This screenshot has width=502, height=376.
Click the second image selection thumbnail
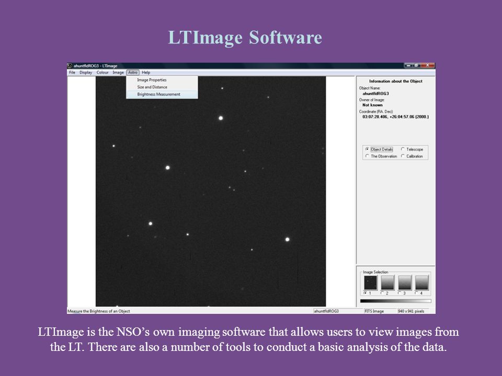tap(387, 283)
